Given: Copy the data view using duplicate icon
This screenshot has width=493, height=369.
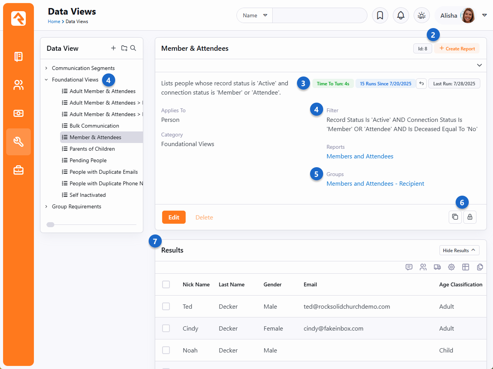Looking at the screenshot, I should point(455,217).
